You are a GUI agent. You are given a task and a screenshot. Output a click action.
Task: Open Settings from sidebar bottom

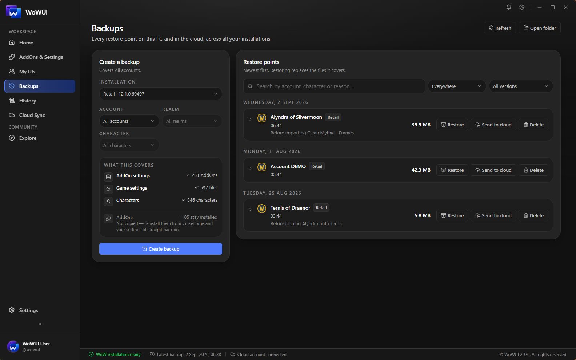pos(40,310)
